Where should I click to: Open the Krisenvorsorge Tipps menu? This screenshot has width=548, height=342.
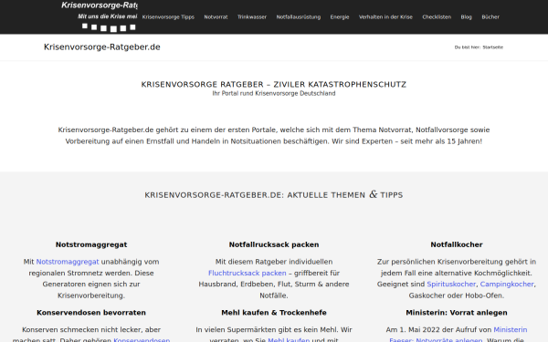click(x=168, y=16)
